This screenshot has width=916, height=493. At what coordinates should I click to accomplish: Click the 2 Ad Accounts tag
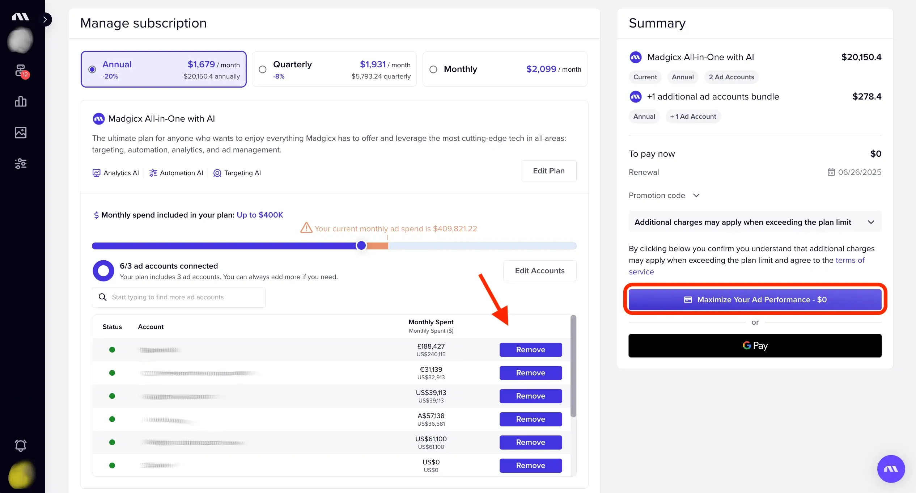[731, 77]
